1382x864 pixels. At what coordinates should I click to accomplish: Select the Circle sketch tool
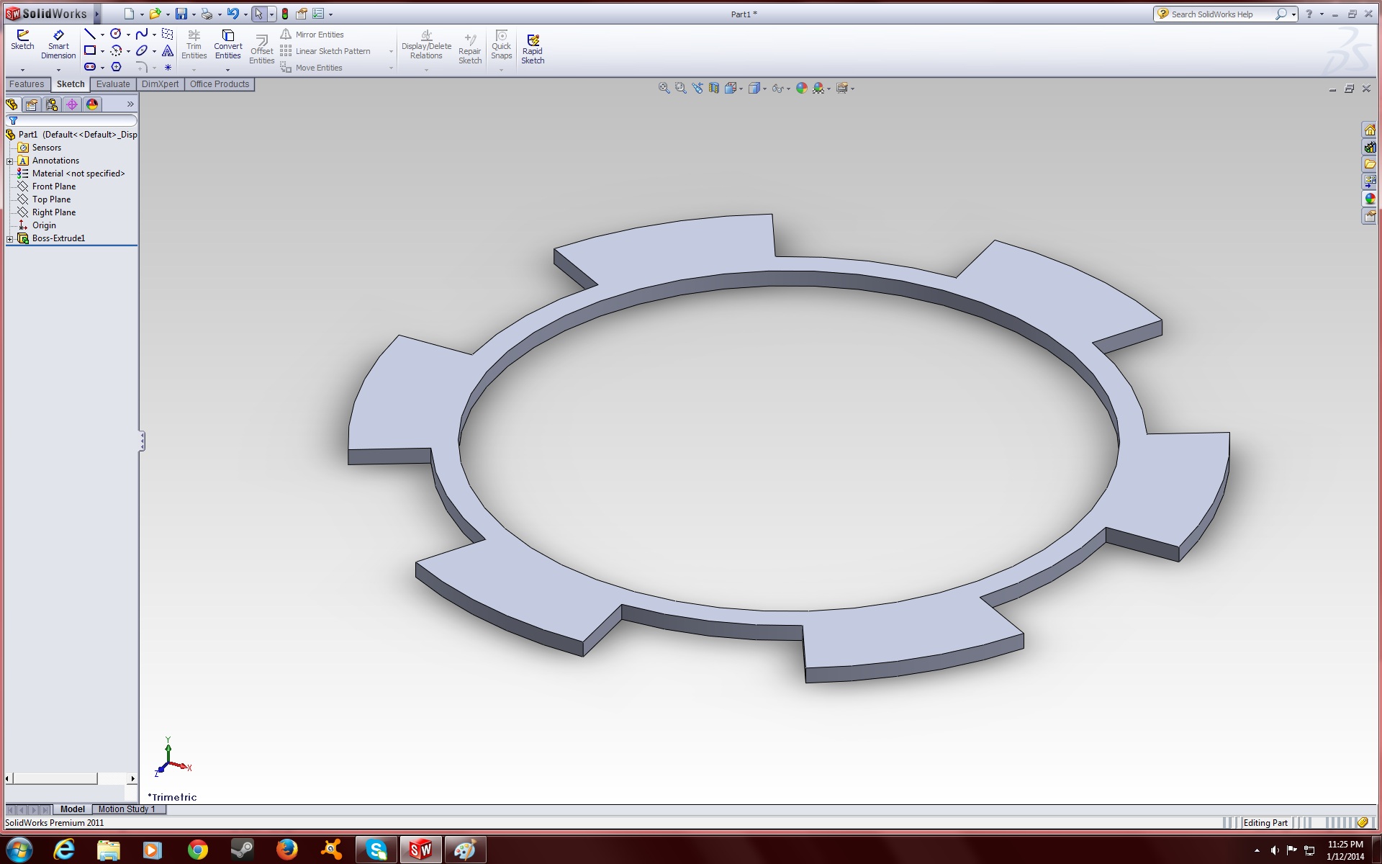[115, 34]
